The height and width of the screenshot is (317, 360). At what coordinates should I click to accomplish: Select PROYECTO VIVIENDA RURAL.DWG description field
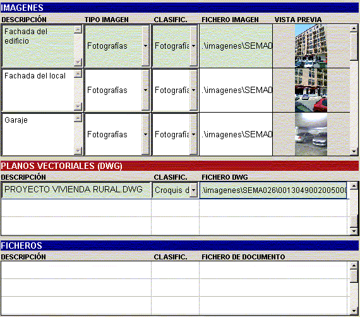pyautogui.click(x=76, y=190)
